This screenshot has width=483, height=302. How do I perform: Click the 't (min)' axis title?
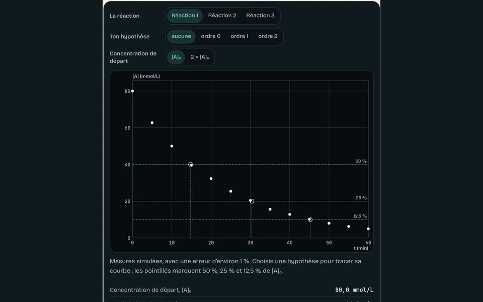click(361, 248)
